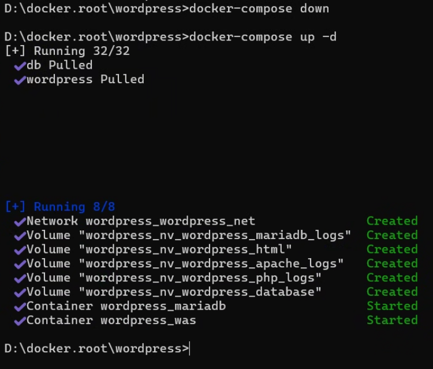Image resolution: width=433 pixels, height=369 pixels.
Task: Click the checkmark beside Network wordpress_wordpress_net
Action: coord(20,222)
